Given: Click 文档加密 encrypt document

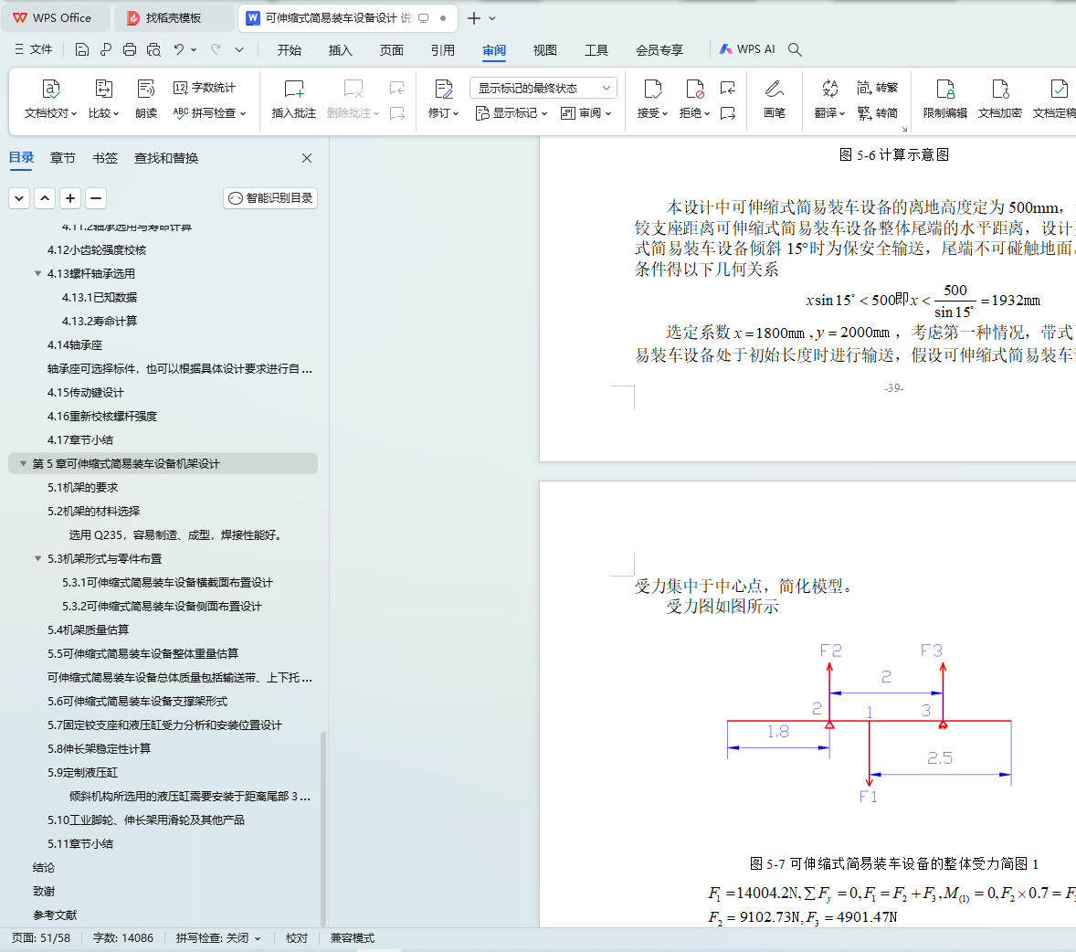Looking at the screenshot, I should coord(1000,99).
